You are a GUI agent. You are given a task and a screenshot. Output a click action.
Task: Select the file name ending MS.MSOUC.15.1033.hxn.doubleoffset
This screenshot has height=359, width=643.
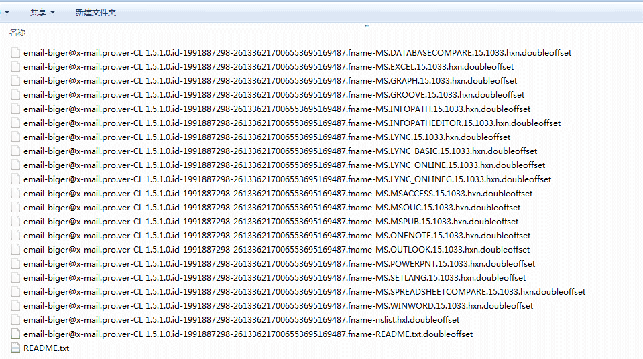click(x=272, y=208)
